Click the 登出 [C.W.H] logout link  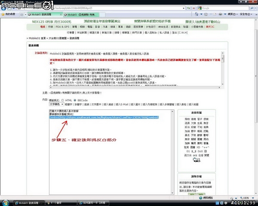(x=180, y=33)
